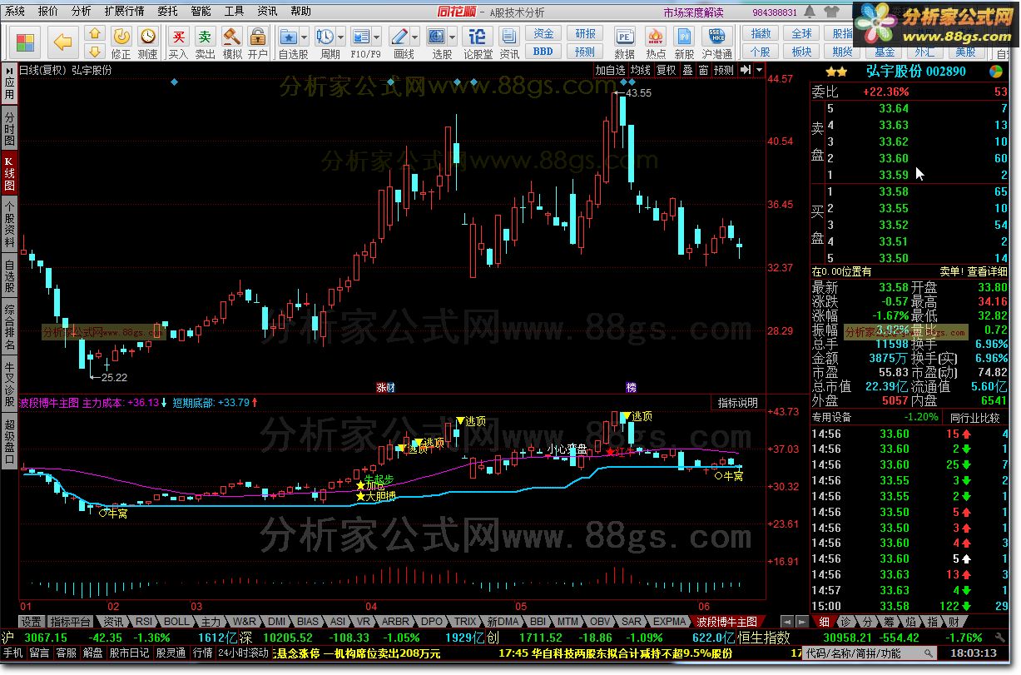Screen dimensions: 1021x675
Task: Toggle 均线 moving average display
Action: pyautogui.click(x=640, y=70)
